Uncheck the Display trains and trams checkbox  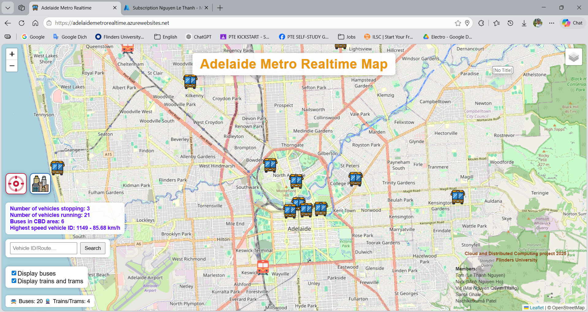coord(13,281)
